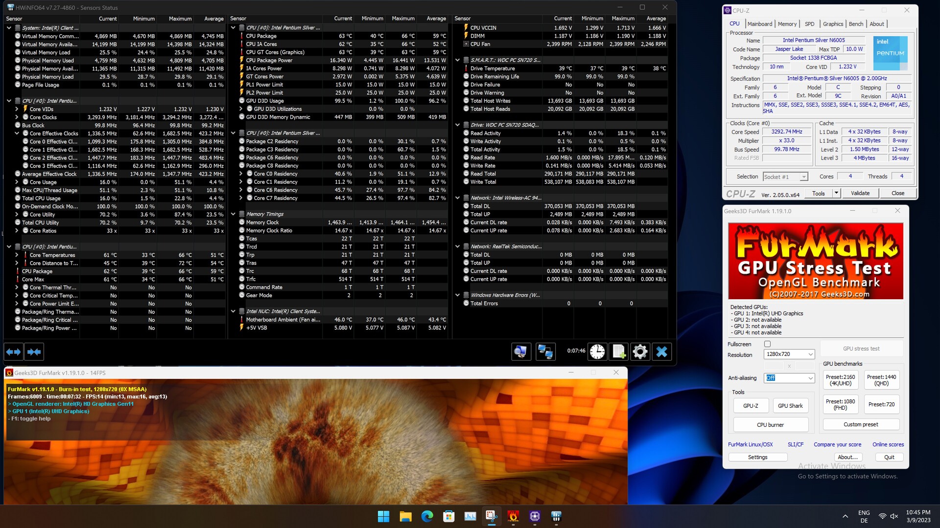940x528 pixels.
Task: Open FurMark Linux/OSX link
Action: click(750, 444)
